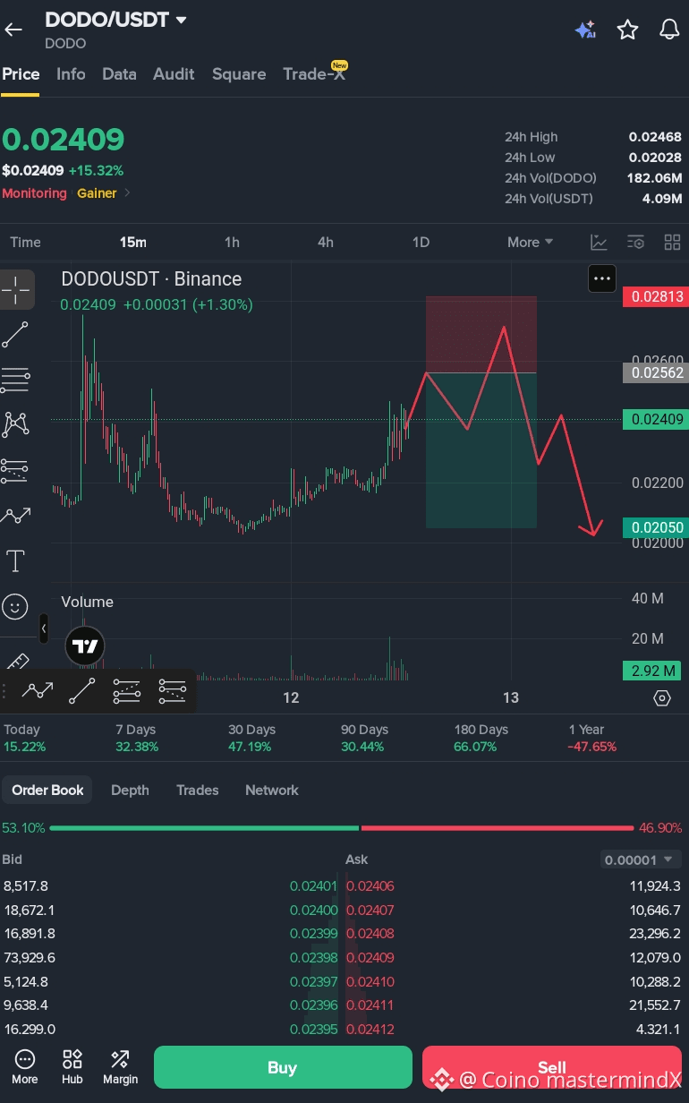Grab the floating toolbar drag handle
This screenshot has width=689, height=1103.
6,690
